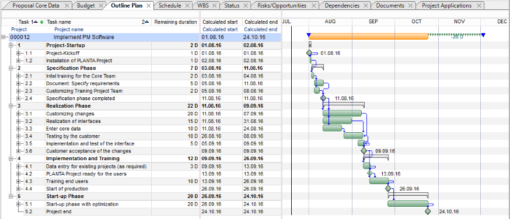Close the Budget tab with its X
The width and height of the screenshot is (510, 219).
100,5
